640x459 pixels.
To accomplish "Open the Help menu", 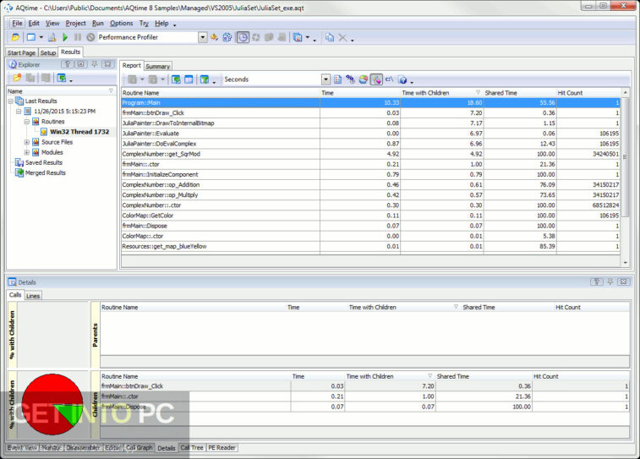I will pyautogui.click(x=161, y=24).
